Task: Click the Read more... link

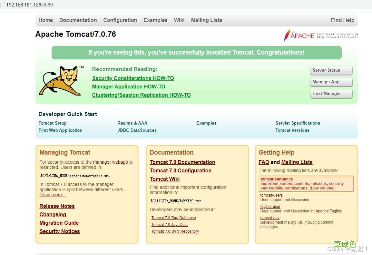Action: 53,195
